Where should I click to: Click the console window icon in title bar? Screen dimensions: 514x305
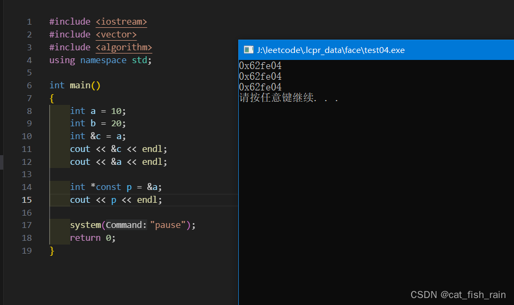click(248, 50)
